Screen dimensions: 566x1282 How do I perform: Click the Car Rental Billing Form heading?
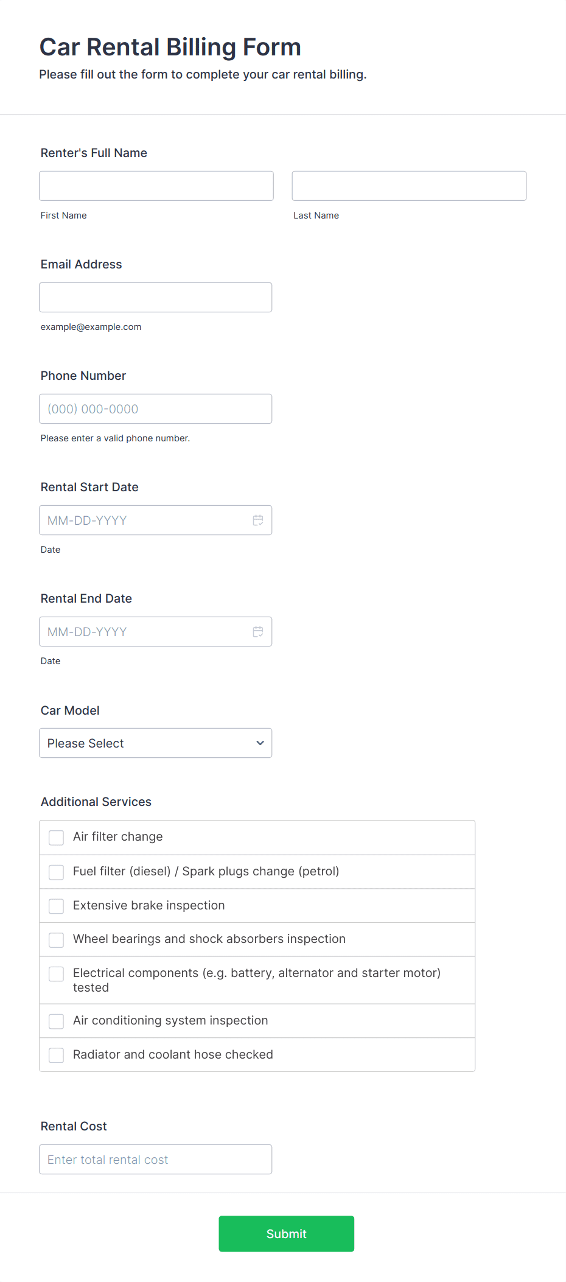coord(169,47)
